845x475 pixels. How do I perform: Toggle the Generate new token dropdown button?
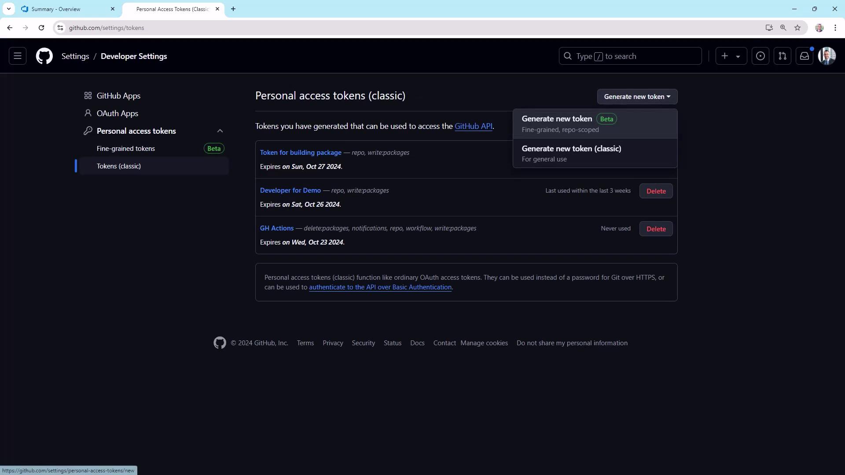tap(637, 97)
